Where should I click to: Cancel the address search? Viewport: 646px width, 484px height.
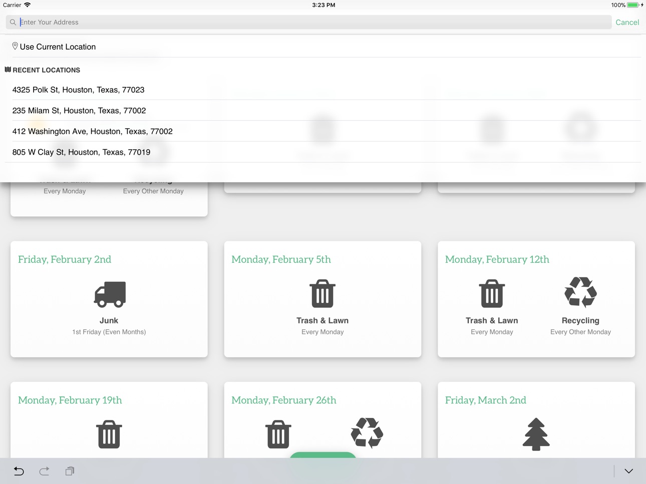pos(627,22)
